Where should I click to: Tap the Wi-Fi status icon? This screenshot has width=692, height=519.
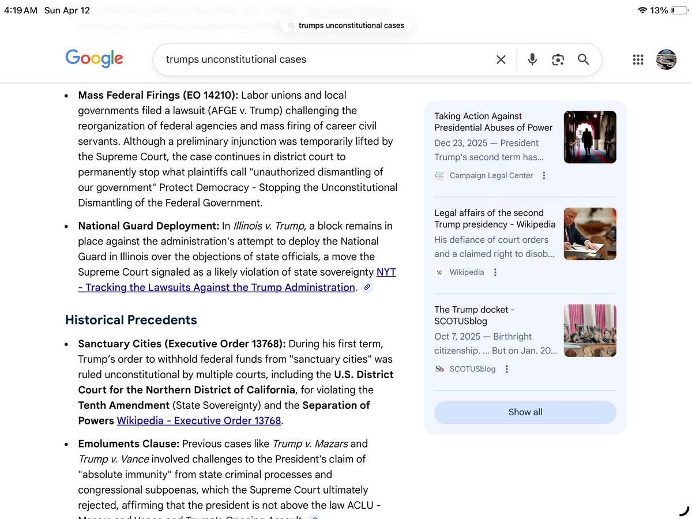(642, 10)
